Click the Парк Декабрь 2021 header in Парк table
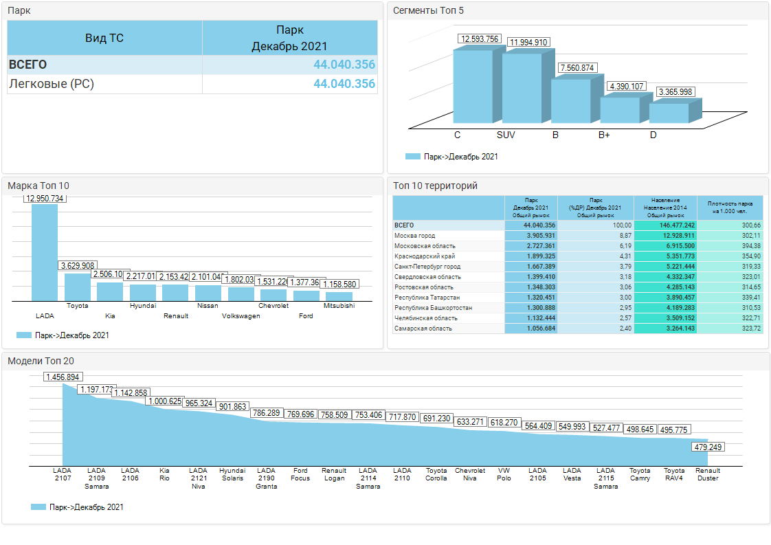This screenshot has height=545, width=771. click(x=289, y=38)
